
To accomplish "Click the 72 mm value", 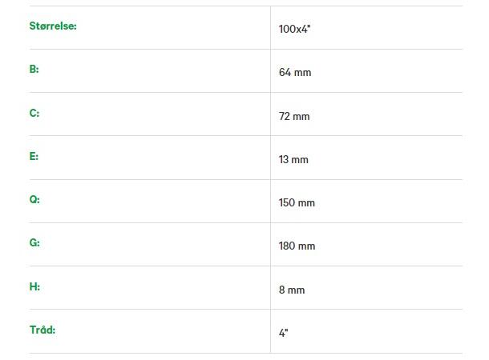I will pos(294,116).
